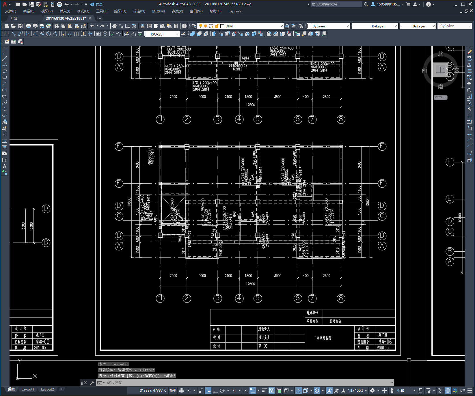
Task: Toggle lineweight display in the status bar
Action: pyautogui.click(x=264, y=391)
